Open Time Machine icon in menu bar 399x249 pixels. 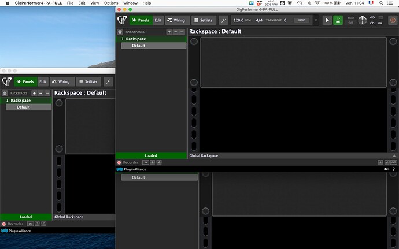(300, 3)
